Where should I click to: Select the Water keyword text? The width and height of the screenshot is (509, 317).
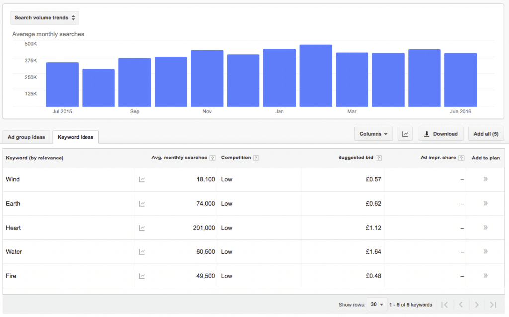pos(13,252)
